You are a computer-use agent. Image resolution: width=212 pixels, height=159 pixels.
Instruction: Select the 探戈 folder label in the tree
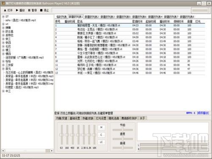click(x=8, y=69)
